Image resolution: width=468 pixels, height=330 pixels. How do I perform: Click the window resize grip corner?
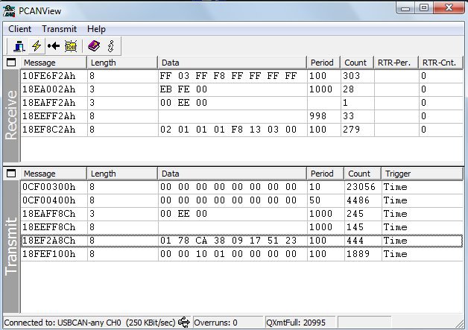coord(460,323)
